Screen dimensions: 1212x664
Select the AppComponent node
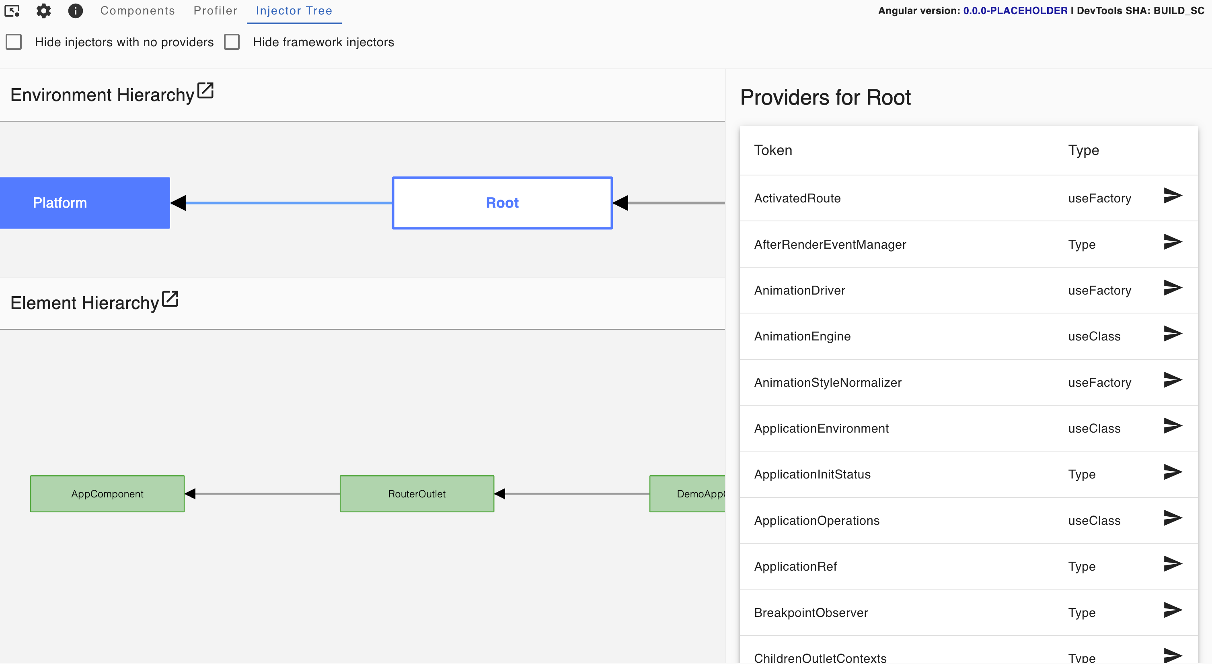(107, 494)
